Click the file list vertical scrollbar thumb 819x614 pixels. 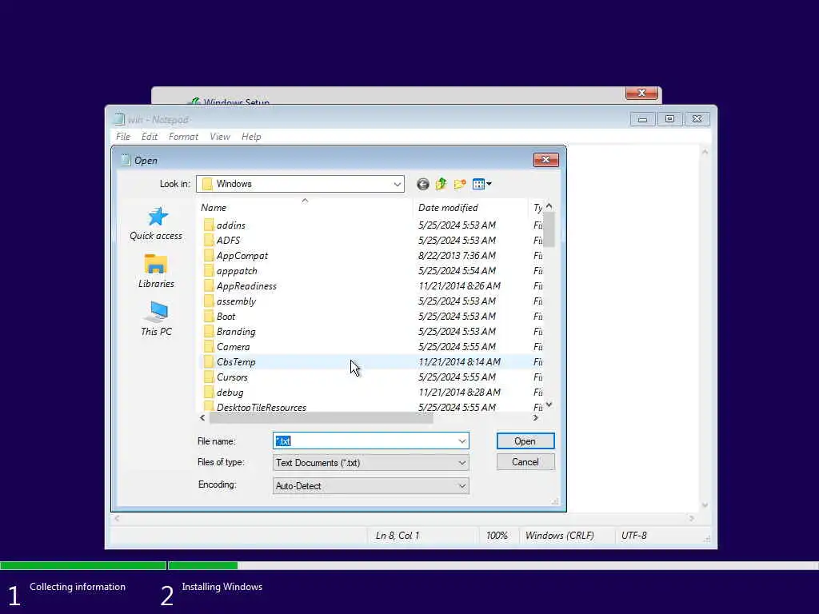tap(549, 229)
